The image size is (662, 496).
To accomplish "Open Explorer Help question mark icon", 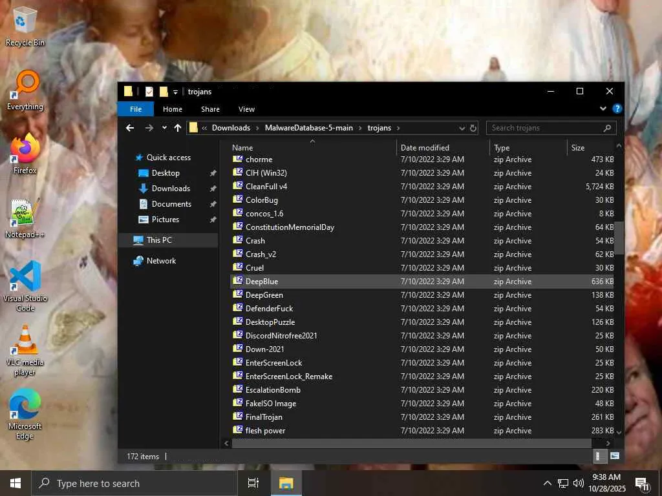I will click(x=617, y=109).
